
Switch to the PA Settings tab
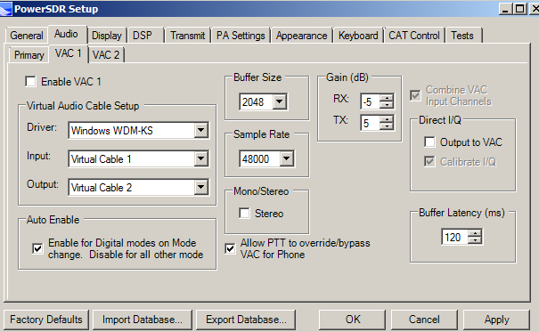tap(241, 36)
